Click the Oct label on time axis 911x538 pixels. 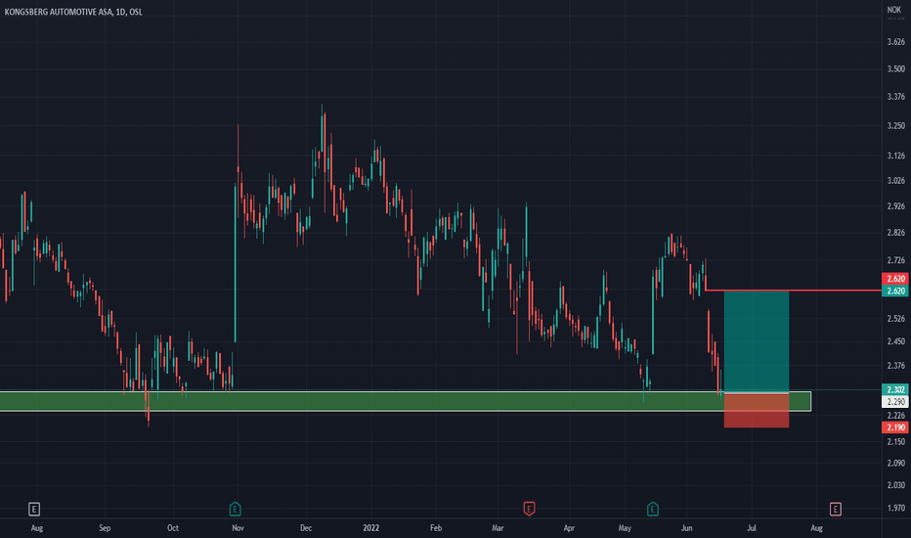tap(173, 528)
